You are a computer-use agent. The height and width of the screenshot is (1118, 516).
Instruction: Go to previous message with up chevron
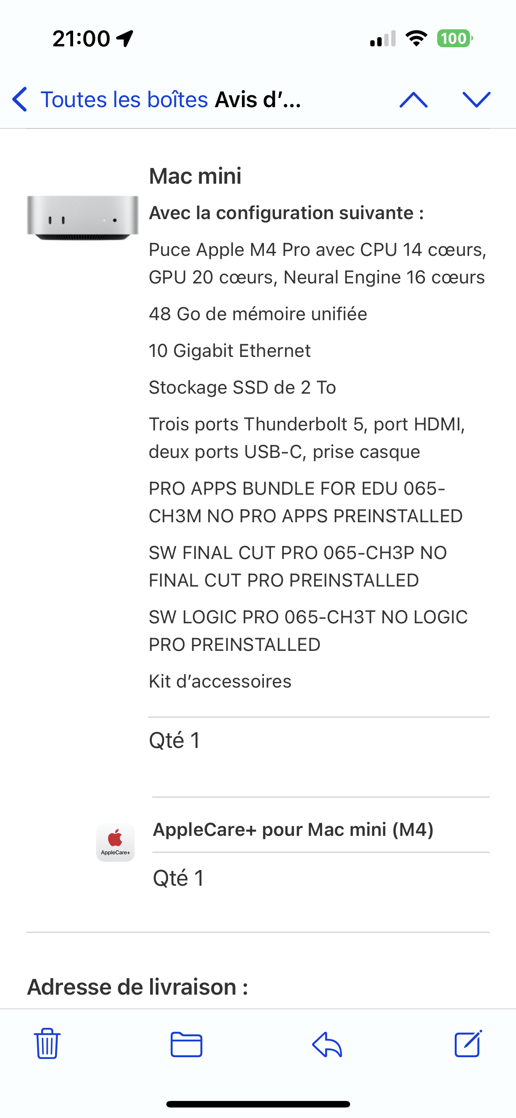(x=413, y=100)
